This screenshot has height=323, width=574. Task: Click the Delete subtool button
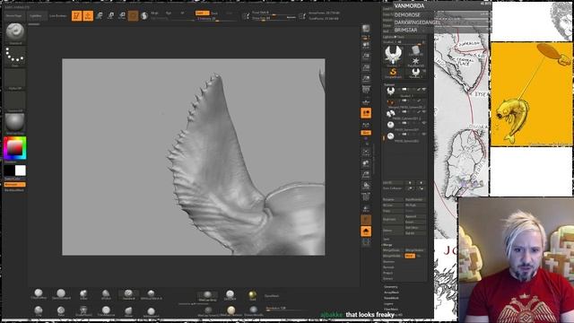393,231
